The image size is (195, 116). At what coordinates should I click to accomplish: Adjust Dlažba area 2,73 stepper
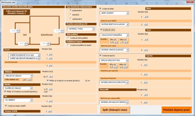50,89
